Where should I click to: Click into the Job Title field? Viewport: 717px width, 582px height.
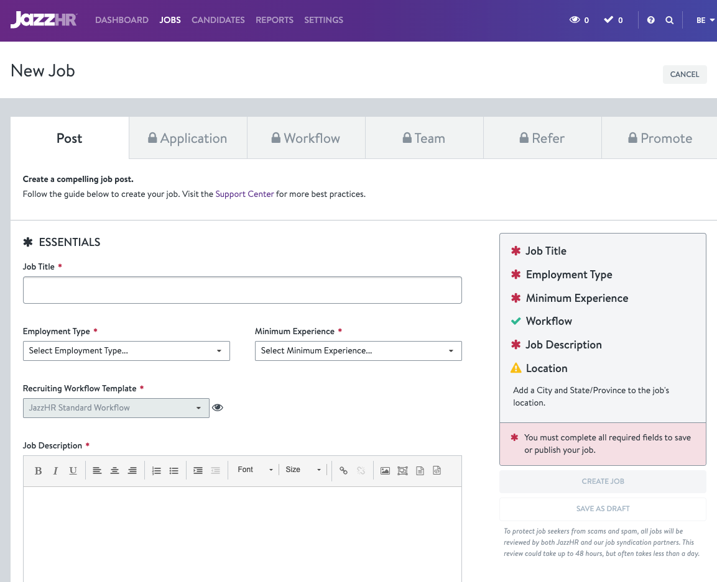(242, 290)
